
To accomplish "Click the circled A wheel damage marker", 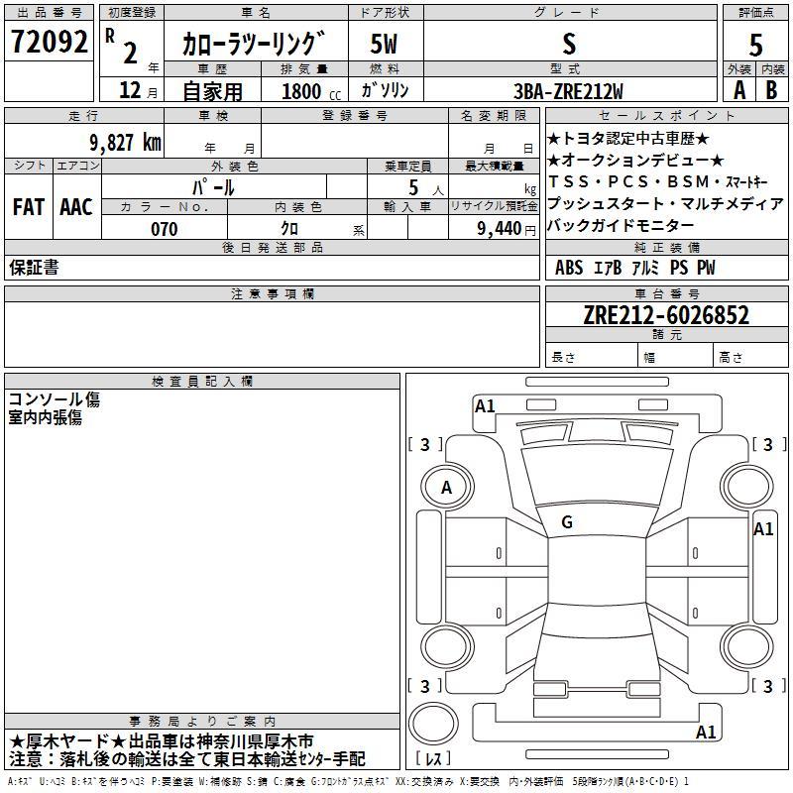I will click(x=447, y=487).
